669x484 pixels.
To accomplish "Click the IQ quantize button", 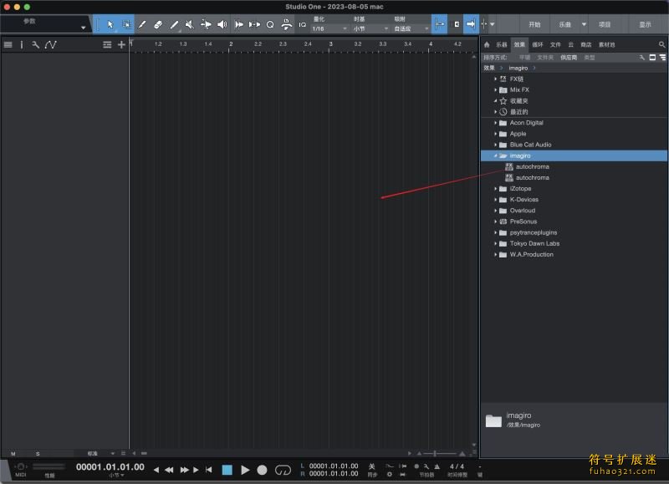I will point(303,25).
